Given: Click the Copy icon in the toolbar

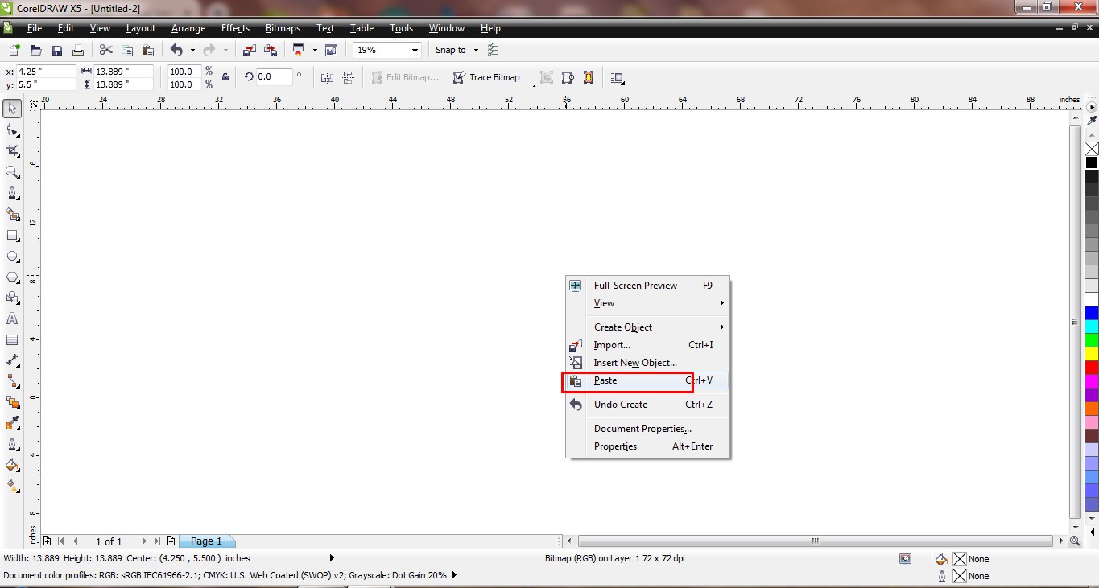Looking at the screenshot, I should pyautogui.click(x=126, y=50).
